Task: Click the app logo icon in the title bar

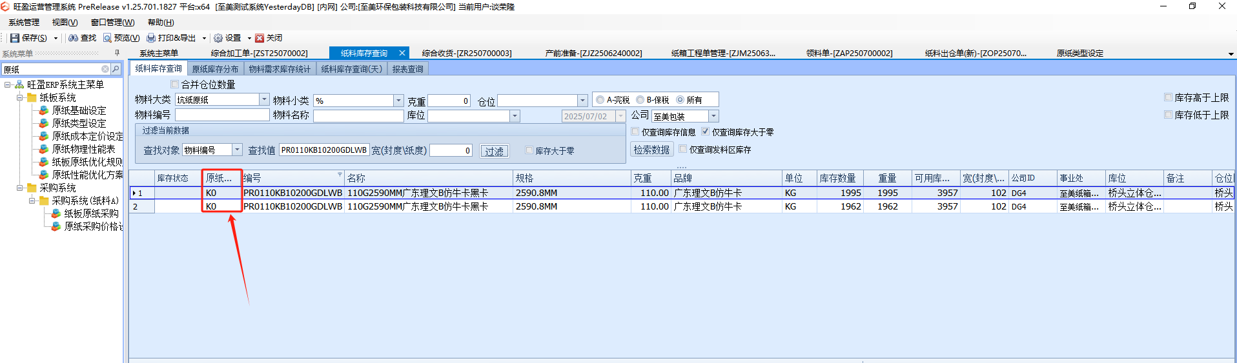Action: click(x=6, y=6)
